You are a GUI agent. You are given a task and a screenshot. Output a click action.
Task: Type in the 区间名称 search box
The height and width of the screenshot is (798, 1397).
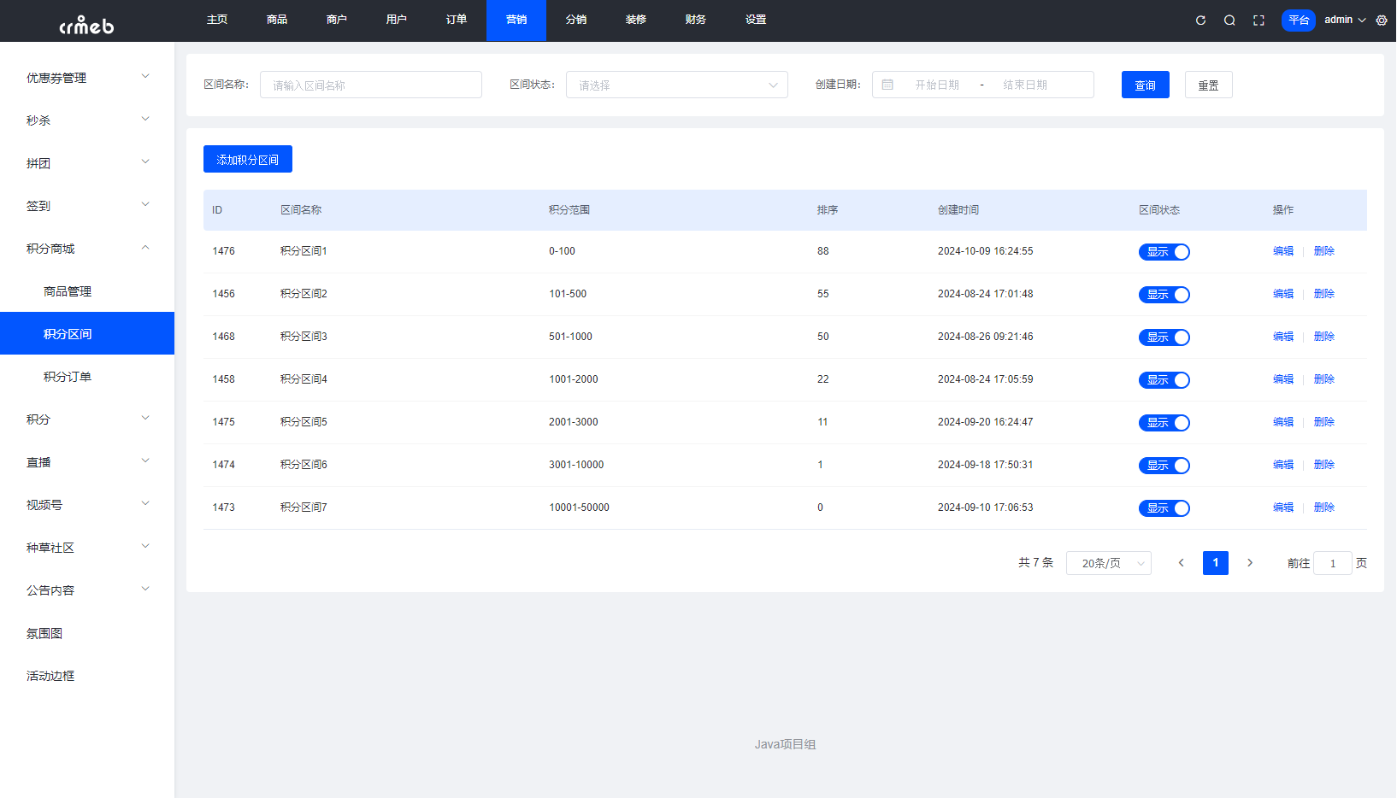coord(370,84)
